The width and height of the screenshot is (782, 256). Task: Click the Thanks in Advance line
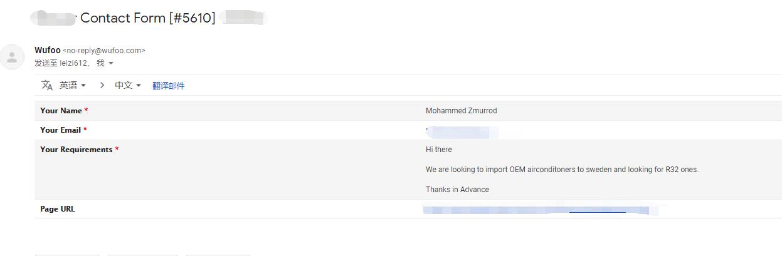[x=457, y=190]
